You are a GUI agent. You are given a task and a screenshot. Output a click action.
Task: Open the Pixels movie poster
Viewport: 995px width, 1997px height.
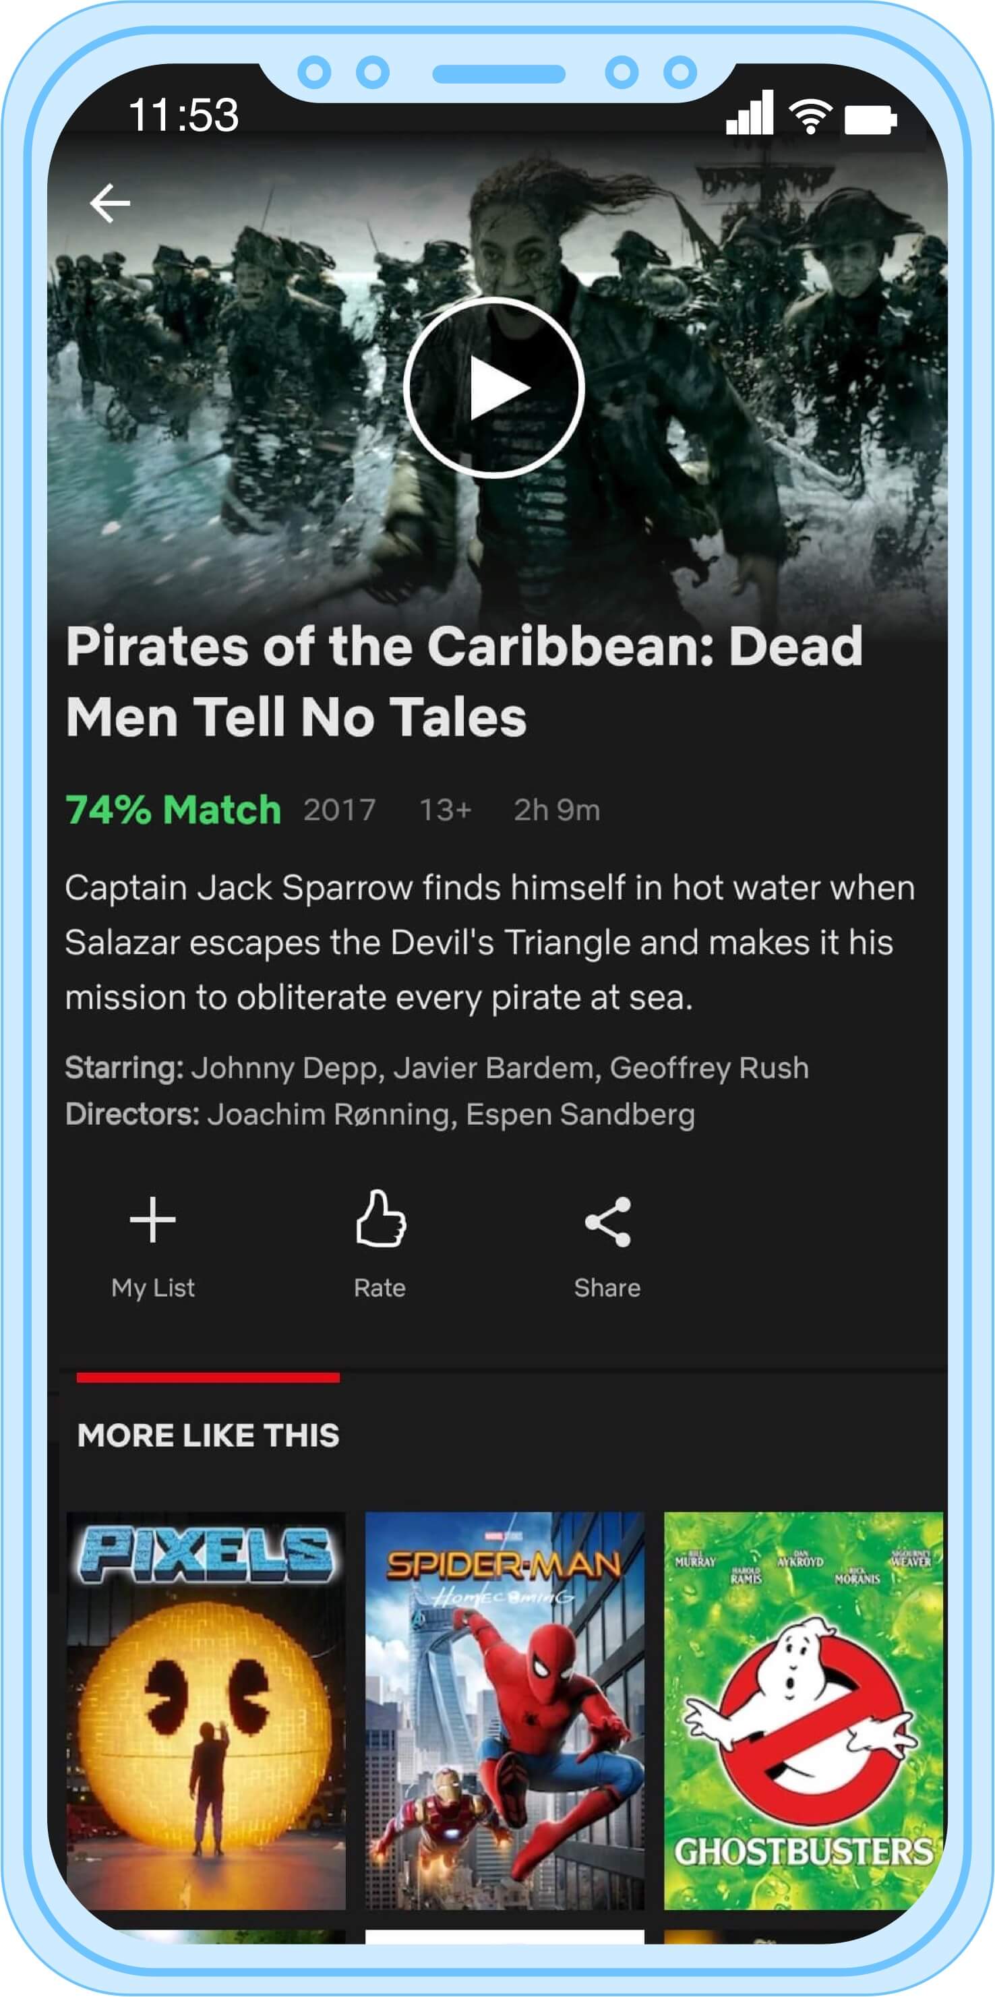coord(206,1711)
